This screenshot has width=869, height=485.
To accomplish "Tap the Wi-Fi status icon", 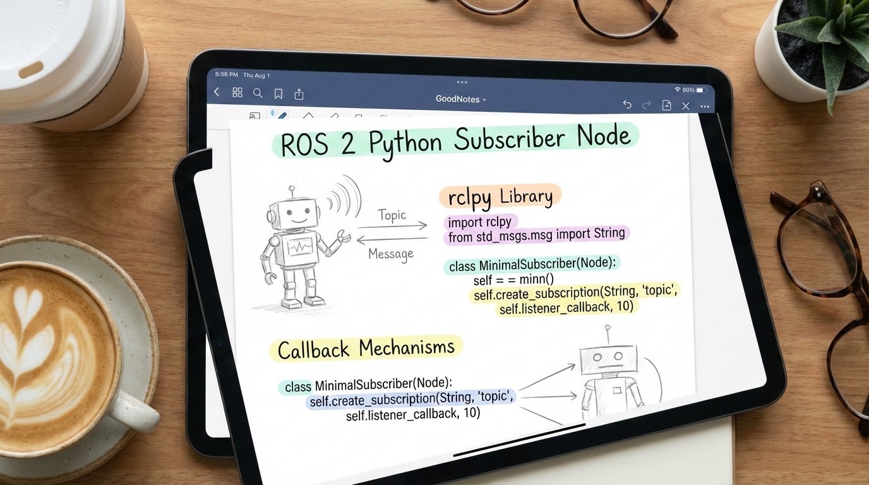I will coord(678,90).
